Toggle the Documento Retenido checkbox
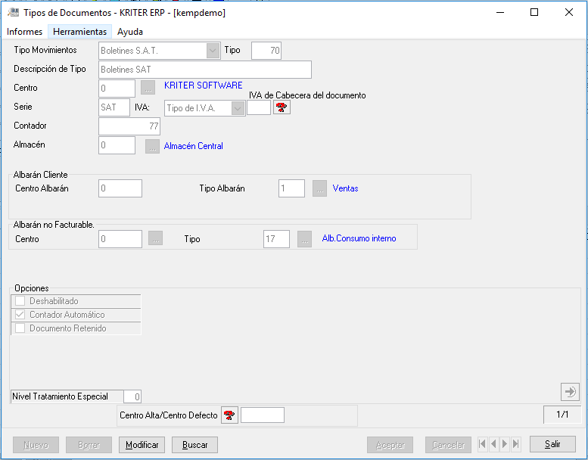The width and height of the screenshot is (588, 460). click(x=20, y=328)
